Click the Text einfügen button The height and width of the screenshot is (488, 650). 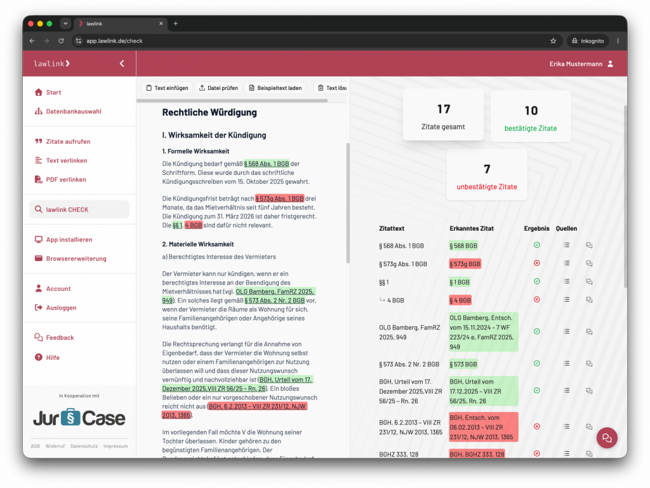(x=167, y=87)
